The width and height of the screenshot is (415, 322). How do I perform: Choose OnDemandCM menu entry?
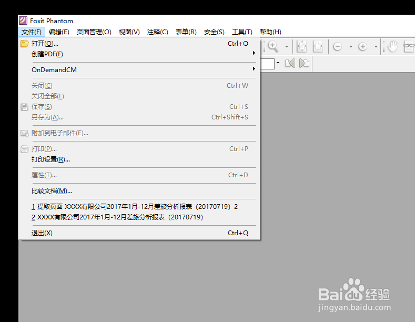pyautogui.click(x=139, y=69)
